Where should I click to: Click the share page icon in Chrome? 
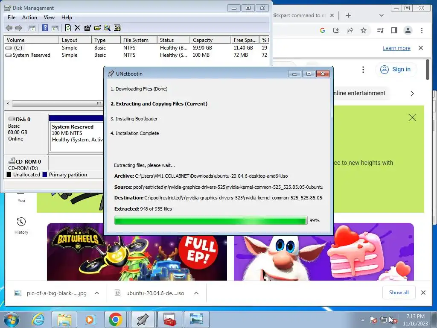pos(350,30)
